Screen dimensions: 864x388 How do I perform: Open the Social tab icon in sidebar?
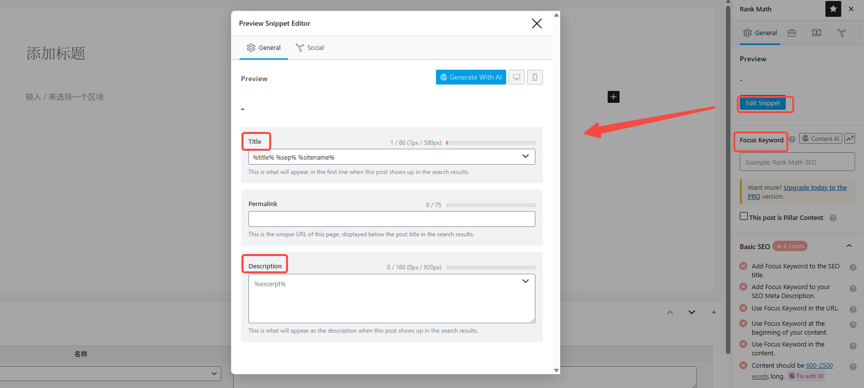click(841, 33)
